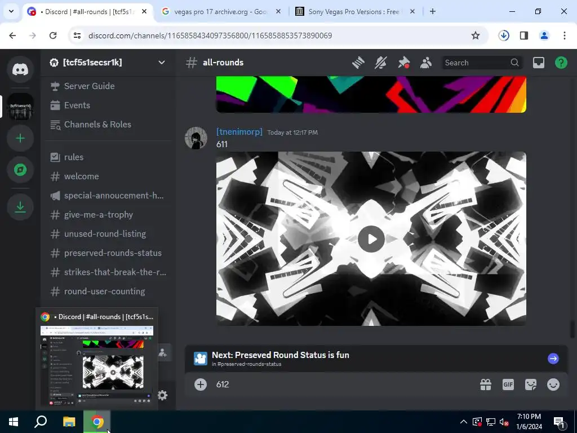Screen dimensions: 577x433
Task: Play the black and white video
Action: pos(371,239)
